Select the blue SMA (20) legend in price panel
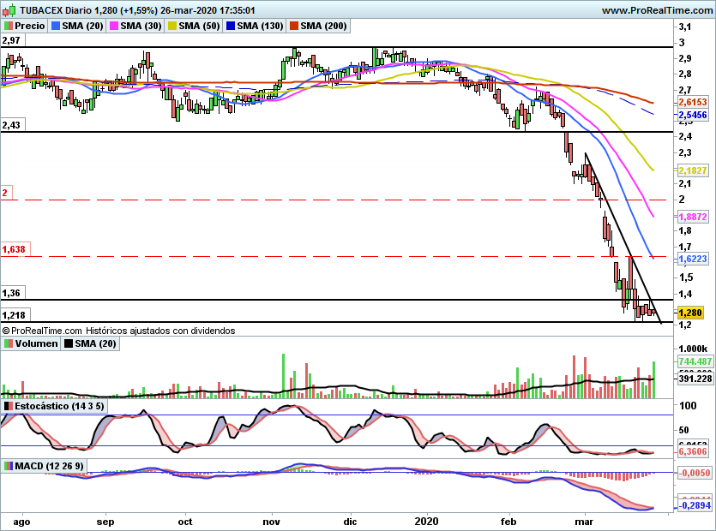Viewport: 716px width, 531px height. pyautogui.click(x=78, y=26)
